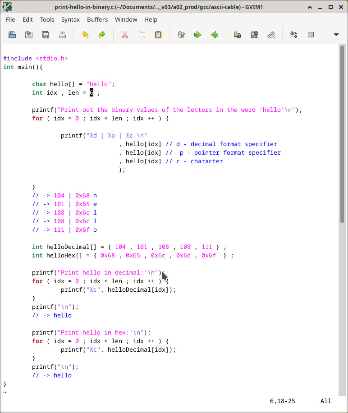Redo using the green arrow icon
348x413 pixels.
tap(102, 35)
